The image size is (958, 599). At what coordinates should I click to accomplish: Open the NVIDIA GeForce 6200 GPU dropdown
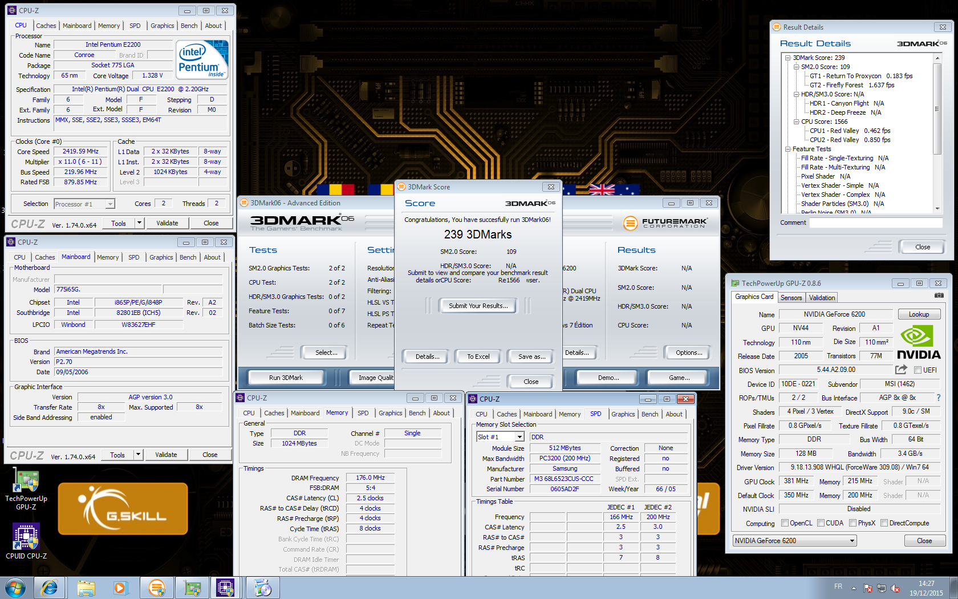click(x=795, y=540)
